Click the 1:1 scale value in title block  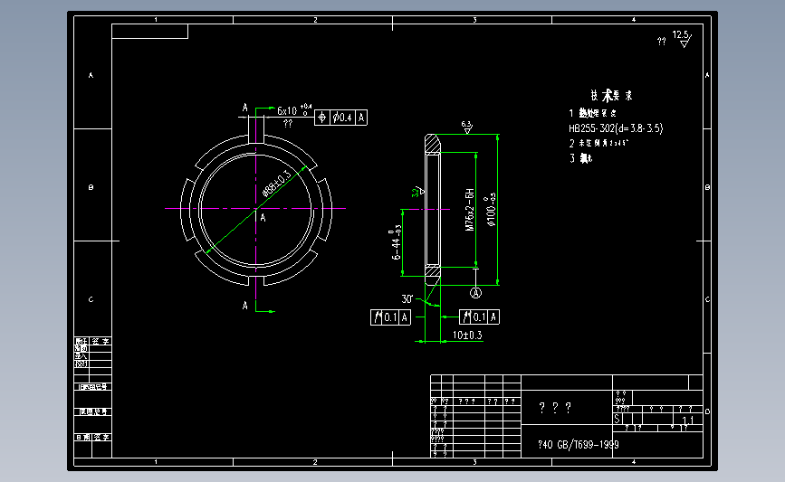[x=687, y=421]
